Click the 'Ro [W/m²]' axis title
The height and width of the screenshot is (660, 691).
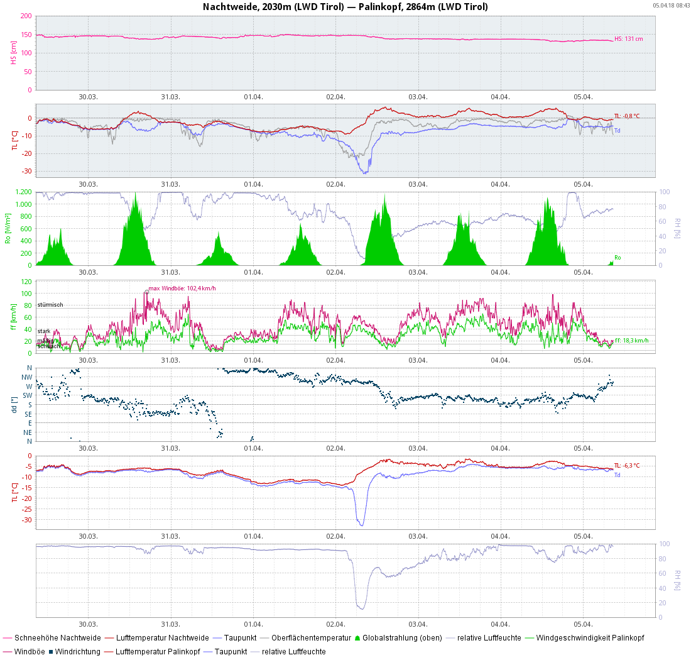[x=8, y=228]
